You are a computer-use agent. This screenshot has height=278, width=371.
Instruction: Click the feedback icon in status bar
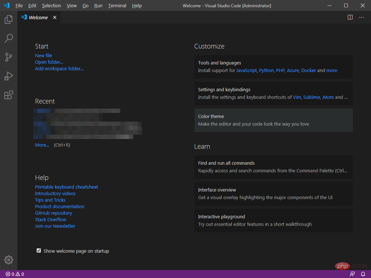(352, 274)
